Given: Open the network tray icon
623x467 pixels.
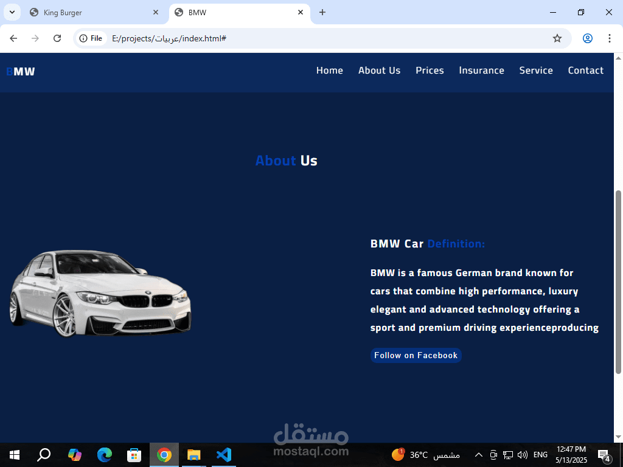Looking at the screenshot, I should click(508, 455).
